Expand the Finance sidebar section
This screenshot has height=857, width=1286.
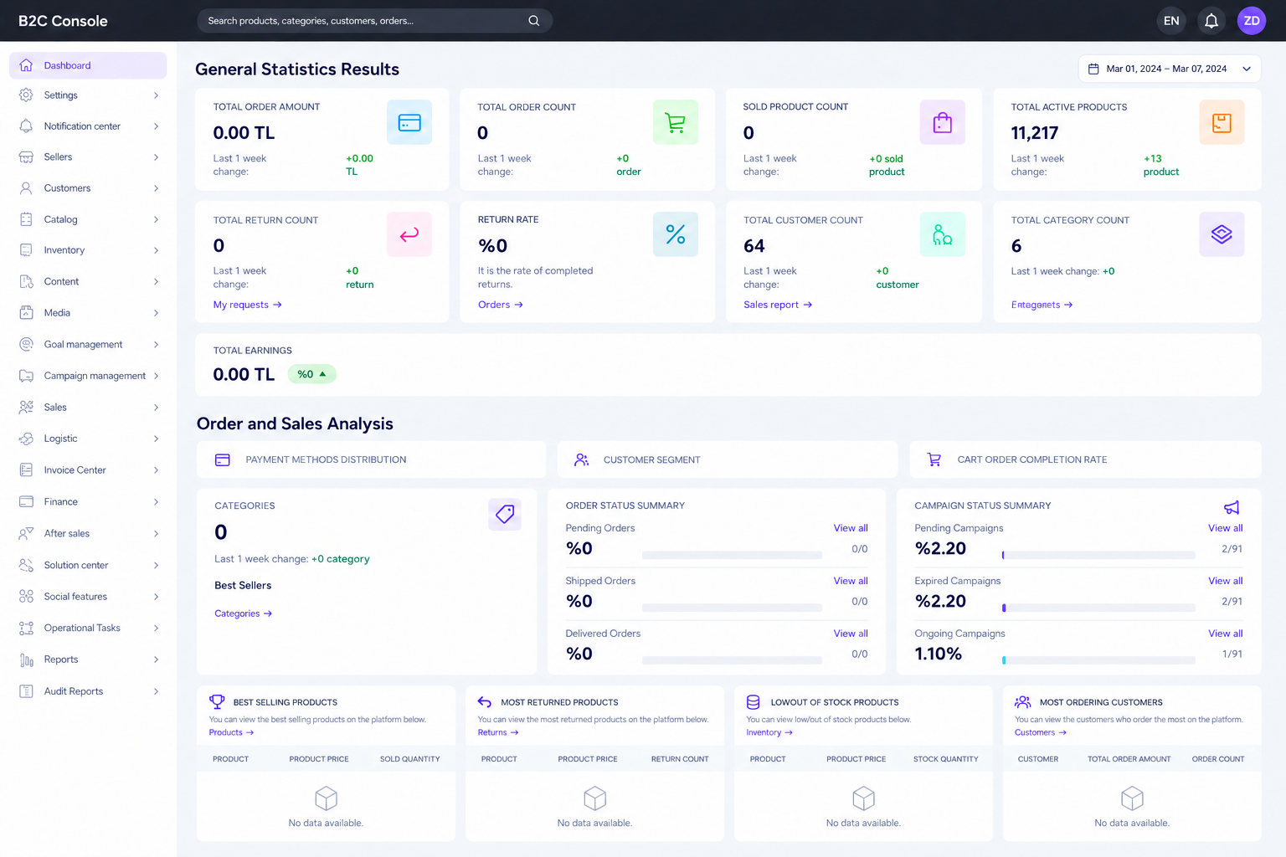pyautogui.click(x=88, y=502)
